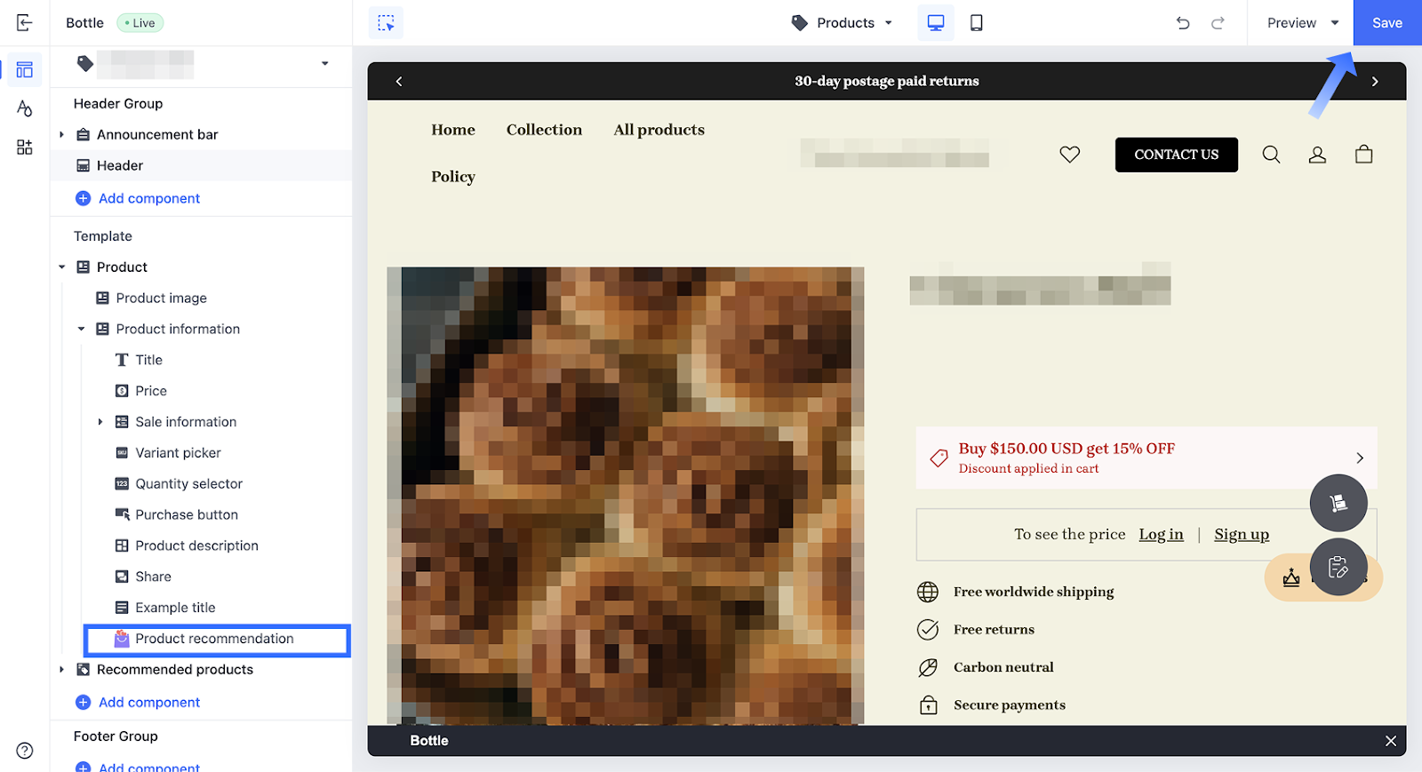The width and height of the screenshot is (1422, 772).
Task: Click the free returns checkmark icon
Action: tap(928, 630)
